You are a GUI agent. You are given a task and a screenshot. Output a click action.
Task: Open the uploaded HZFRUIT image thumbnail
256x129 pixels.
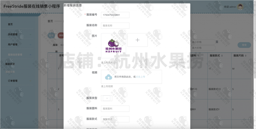[x=113, y=46]
